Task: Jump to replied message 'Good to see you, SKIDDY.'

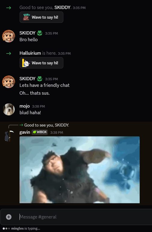Action: click(47, 125)
